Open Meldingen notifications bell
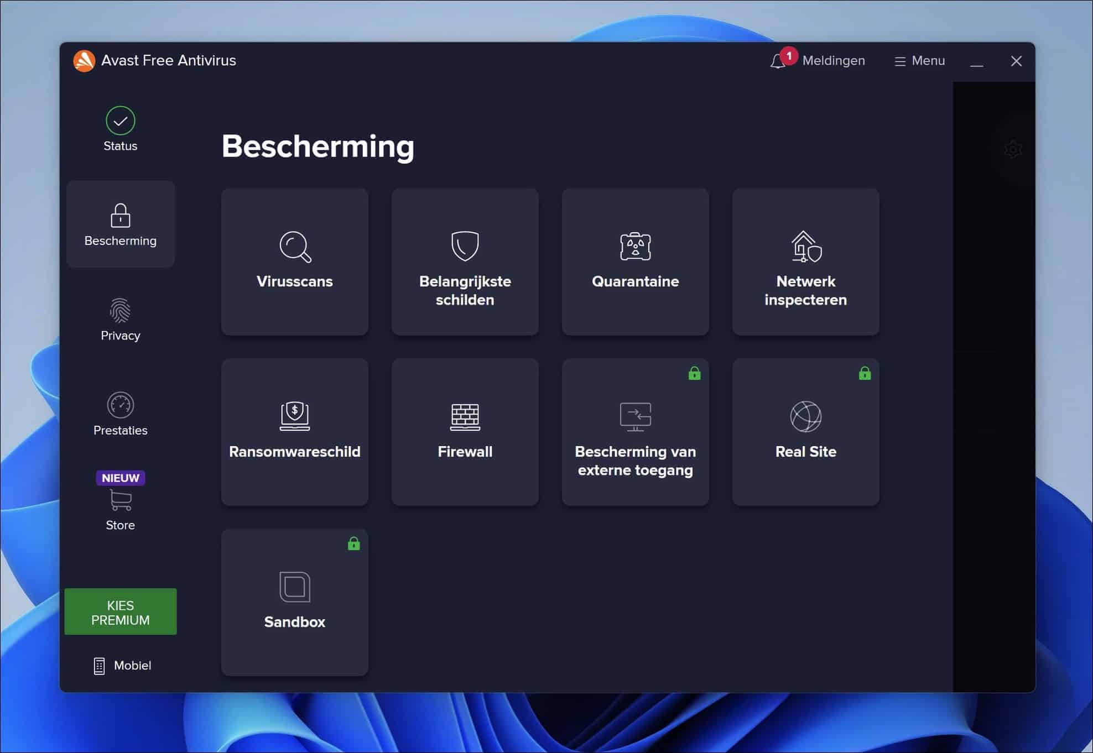The image size is (1093, 753). point(818,60)
